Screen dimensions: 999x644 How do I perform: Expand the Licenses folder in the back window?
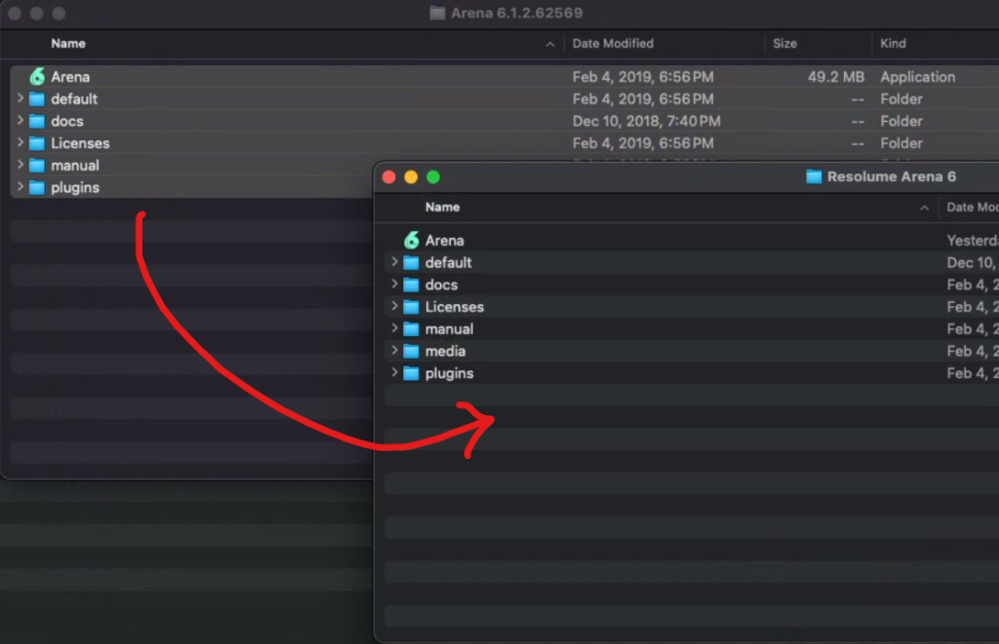tap(20, 143)
